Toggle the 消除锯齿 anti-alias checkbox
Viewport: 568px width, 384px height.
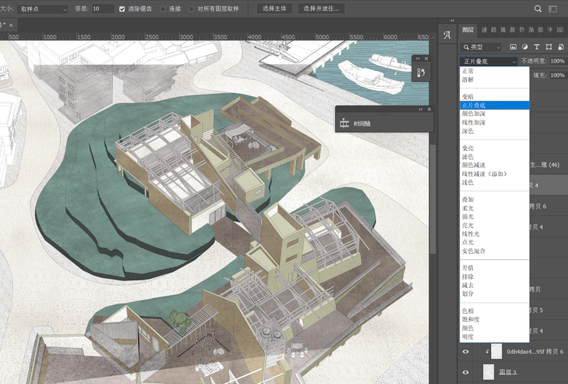(122, 9)
